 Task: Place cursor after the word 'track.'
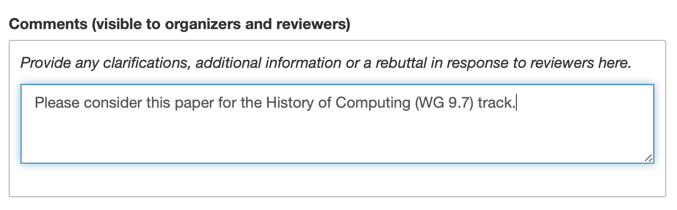[517, 102]
